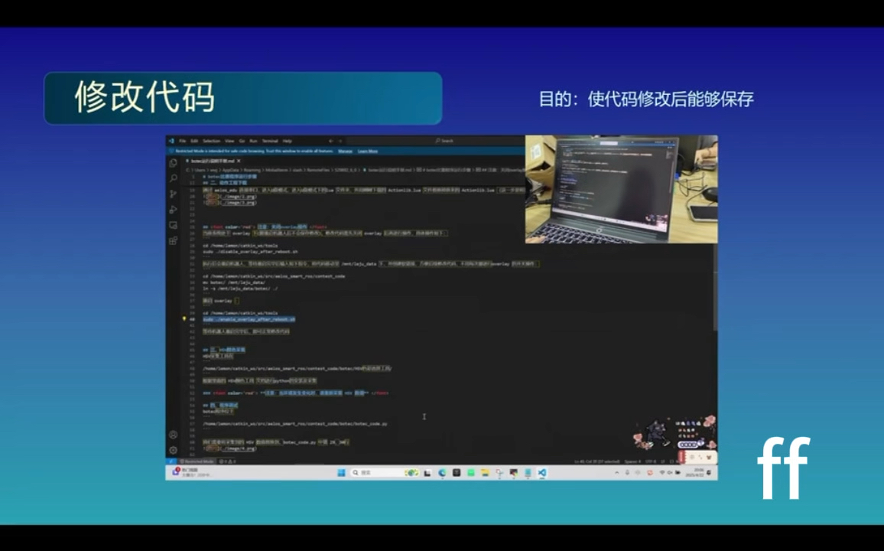Go back using the title bar arrow
The width and height of the screenshot is (884, 551).
click(x=331, y=141)
